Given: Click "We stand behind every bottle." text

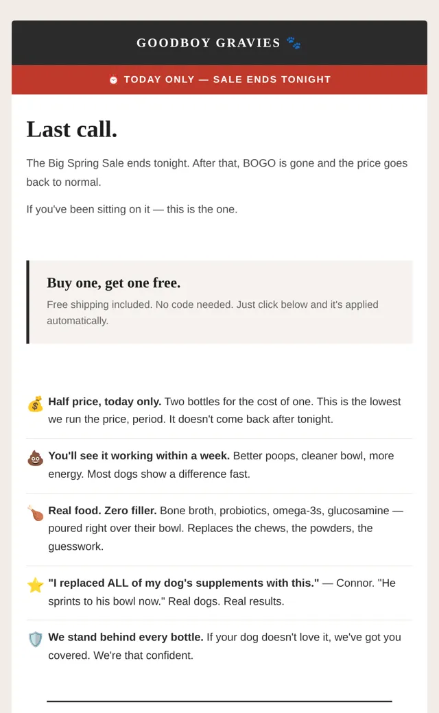Looking at the screenshot, I should (126, 637).
